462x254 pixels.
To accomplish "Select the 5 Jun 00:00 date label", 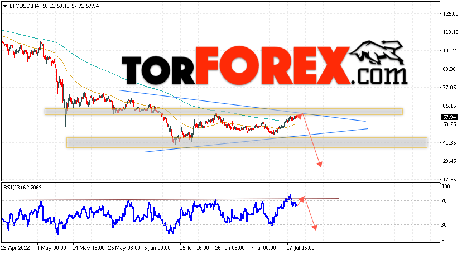I will tap(157, 248).
